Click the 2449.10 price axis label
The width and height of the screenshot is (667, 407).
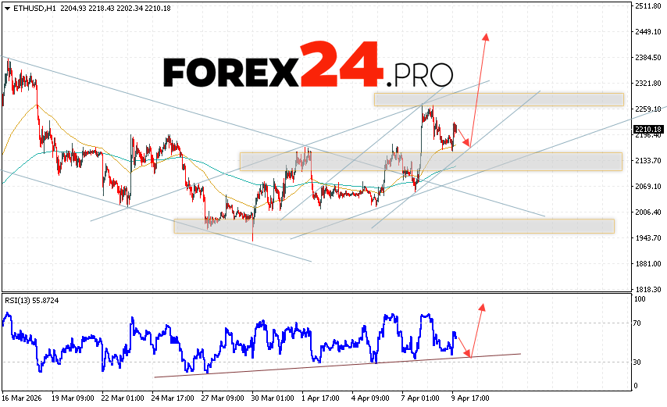(649, 32)
